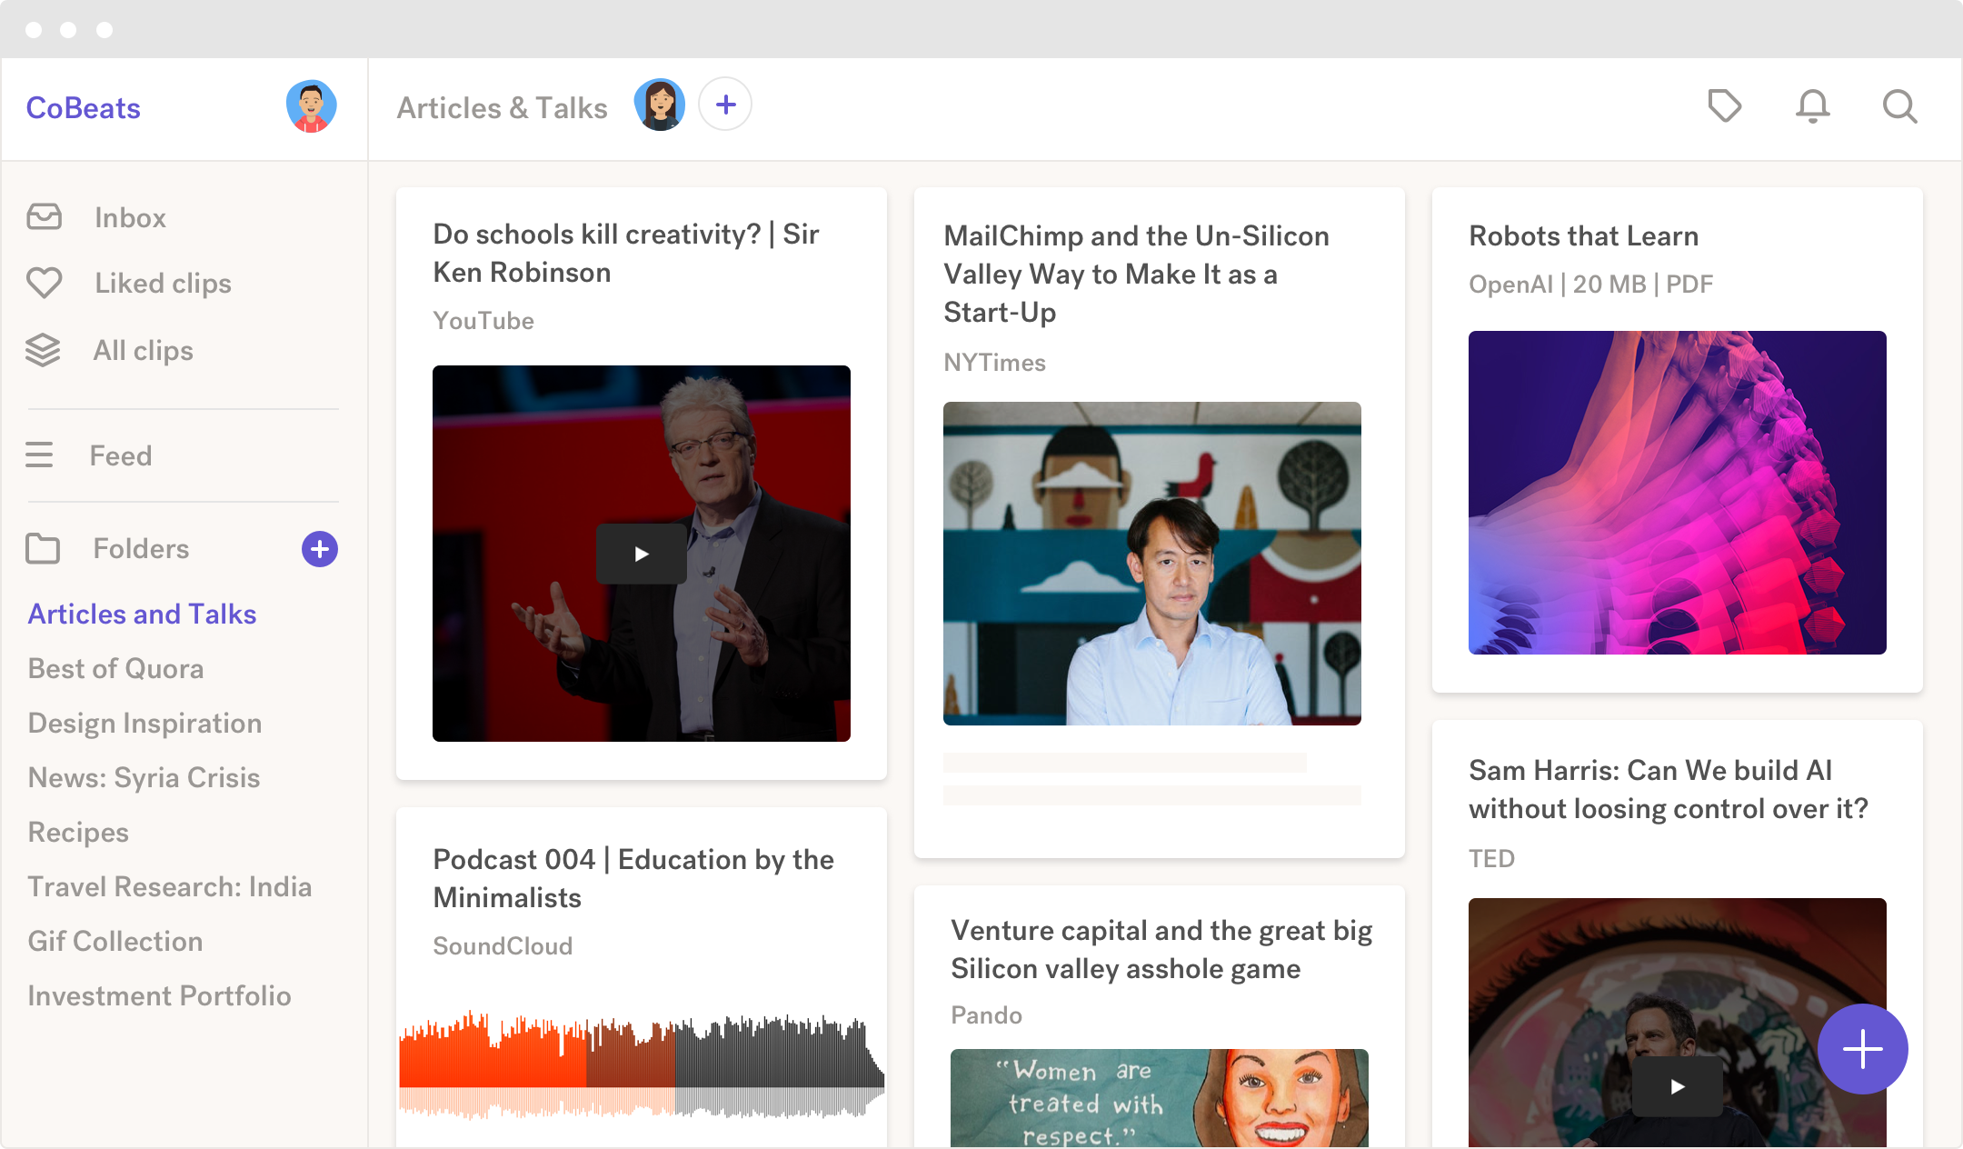
Task: Play the Ken Robinson video
Action: pyautogui.click(x=641, y=554)
